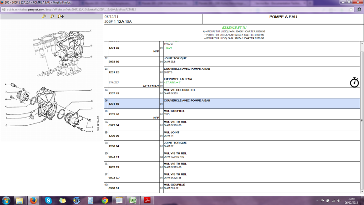Open File Explorer from the taskbar
364x205 pixels.
(x=20, y=200)
